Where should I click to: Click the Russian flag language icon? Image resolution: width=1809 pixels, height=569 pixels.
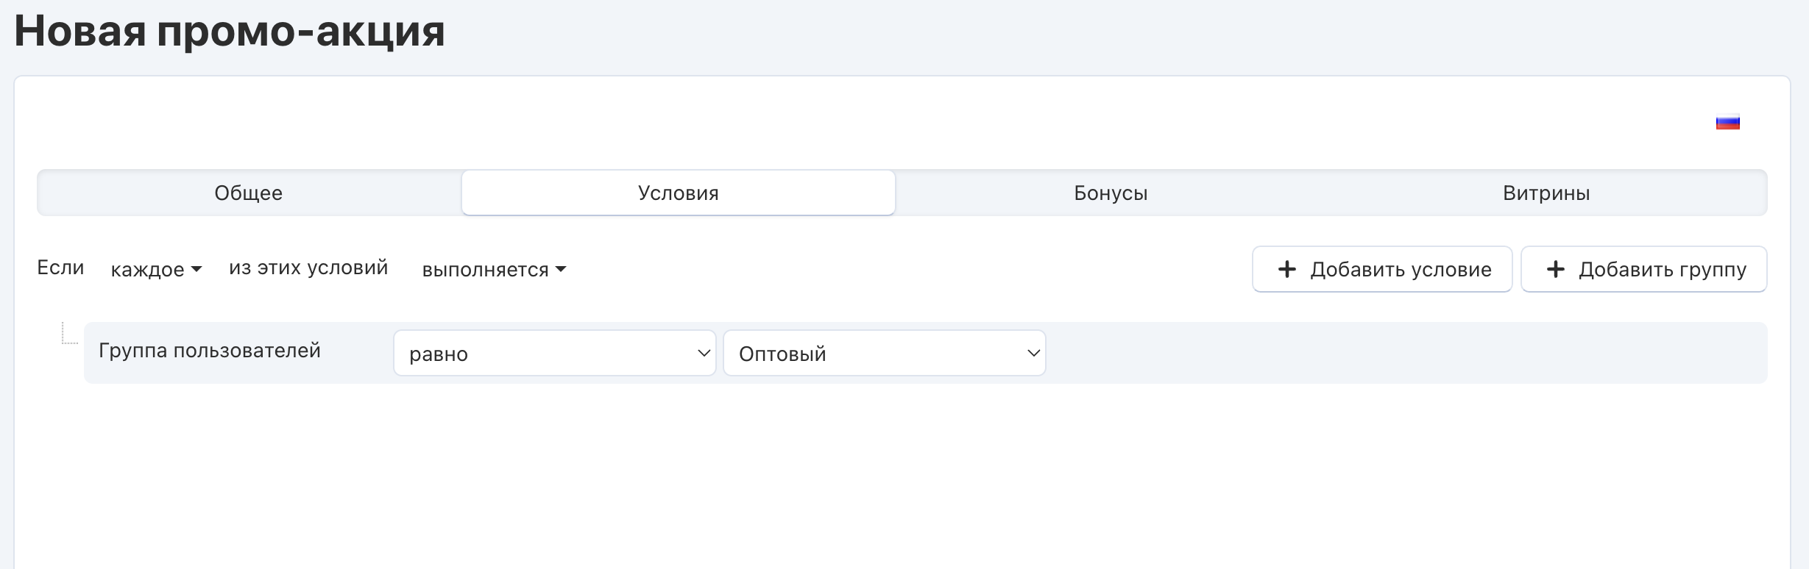[x=1727, y=123]
